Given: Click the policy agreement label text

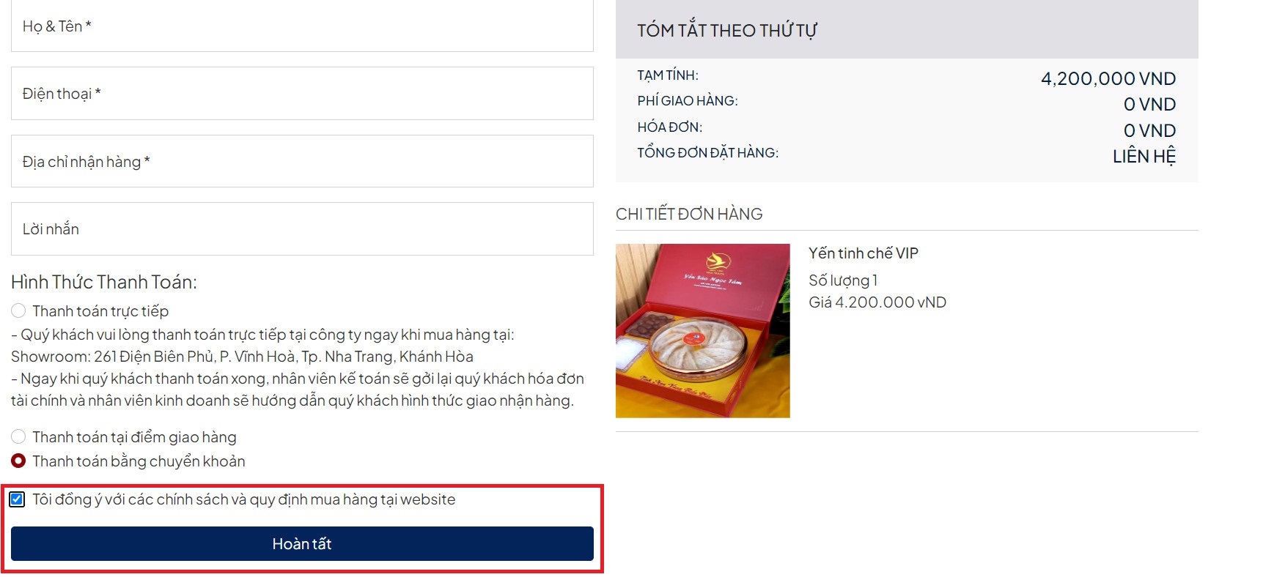Looking at the screenshot, I should click(244, 499).
